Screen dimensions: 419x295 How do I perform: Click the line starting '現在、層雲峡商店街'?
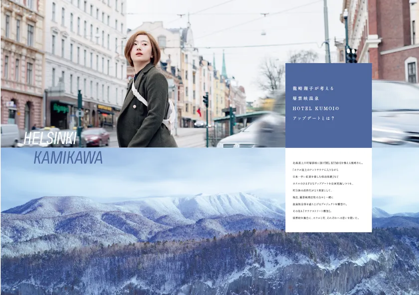tap(313, 197)
